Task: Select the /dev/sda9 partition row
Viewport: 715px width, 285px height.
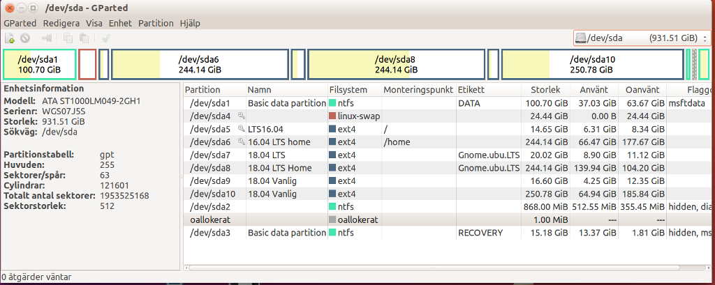Action: click(x=449, y=180)
